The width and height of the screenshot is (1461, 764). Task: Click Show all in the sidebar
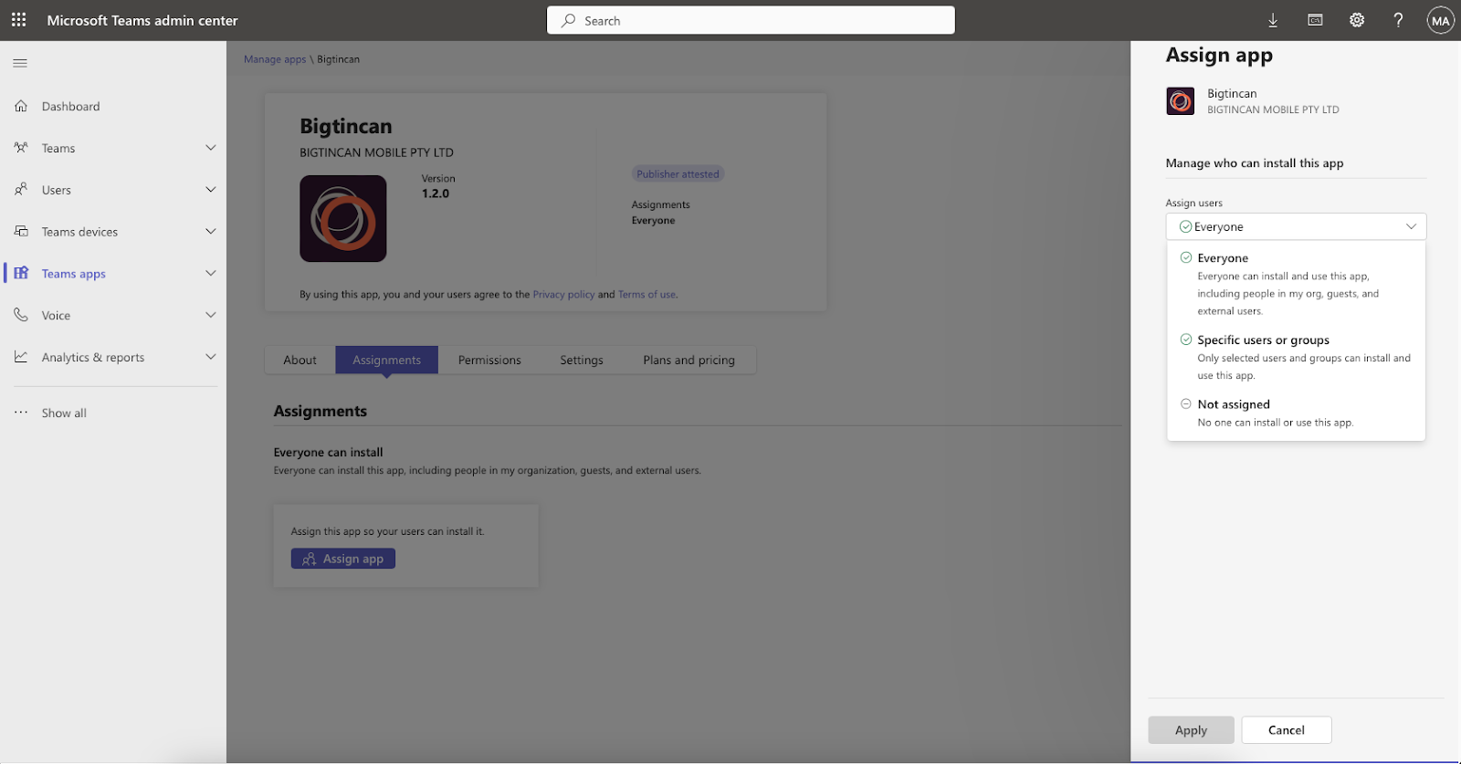pos(64,413)
